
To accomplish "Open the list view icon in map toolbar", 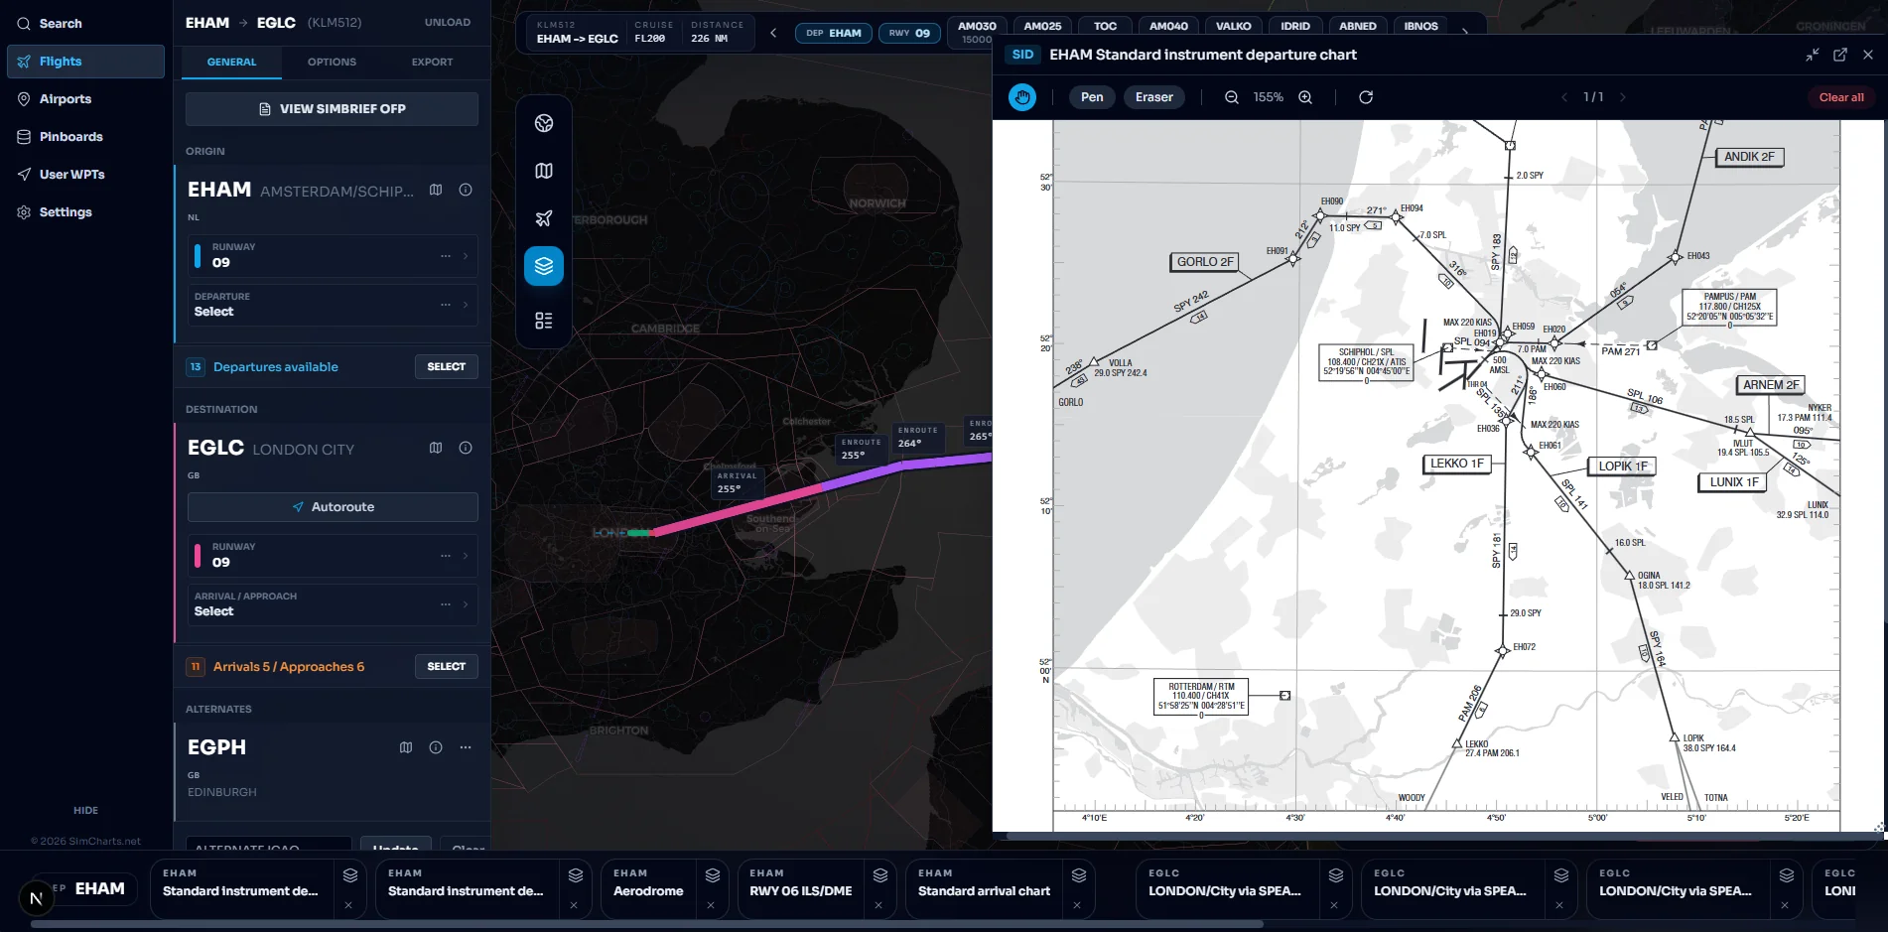I will tap(544, 321).
